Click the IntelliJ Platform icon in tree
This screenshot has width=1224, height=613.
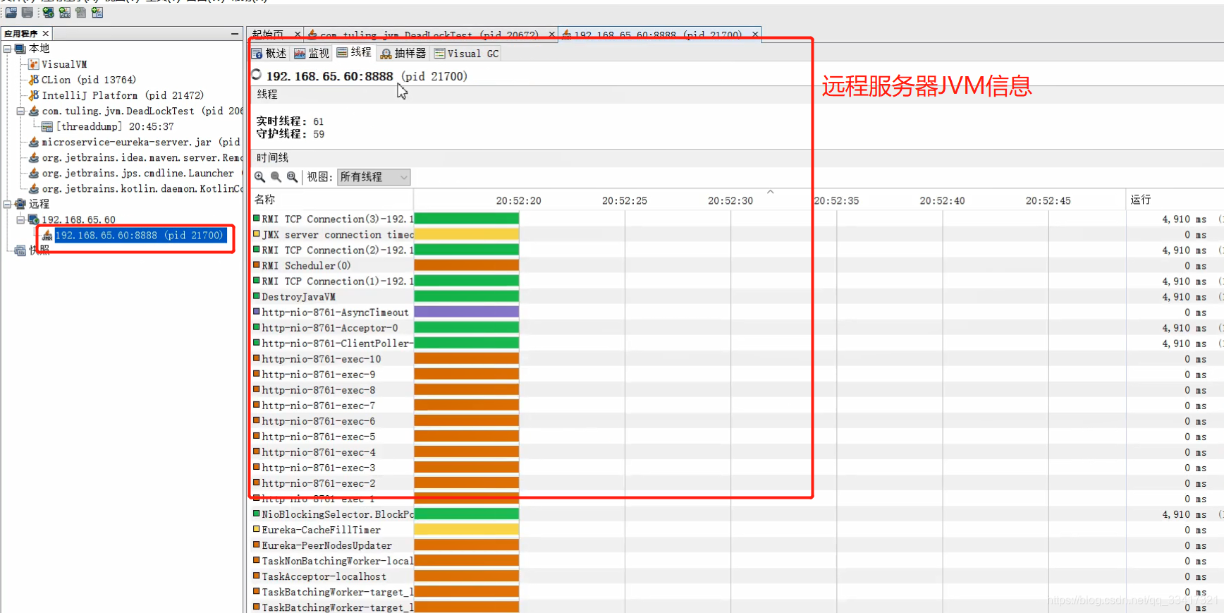pyautogui.click(x=33, y=95)
